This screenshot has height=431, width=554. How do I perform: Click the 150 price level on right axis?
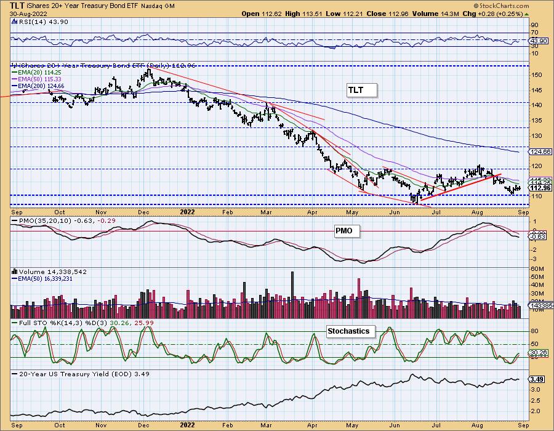tap(536, 75)
